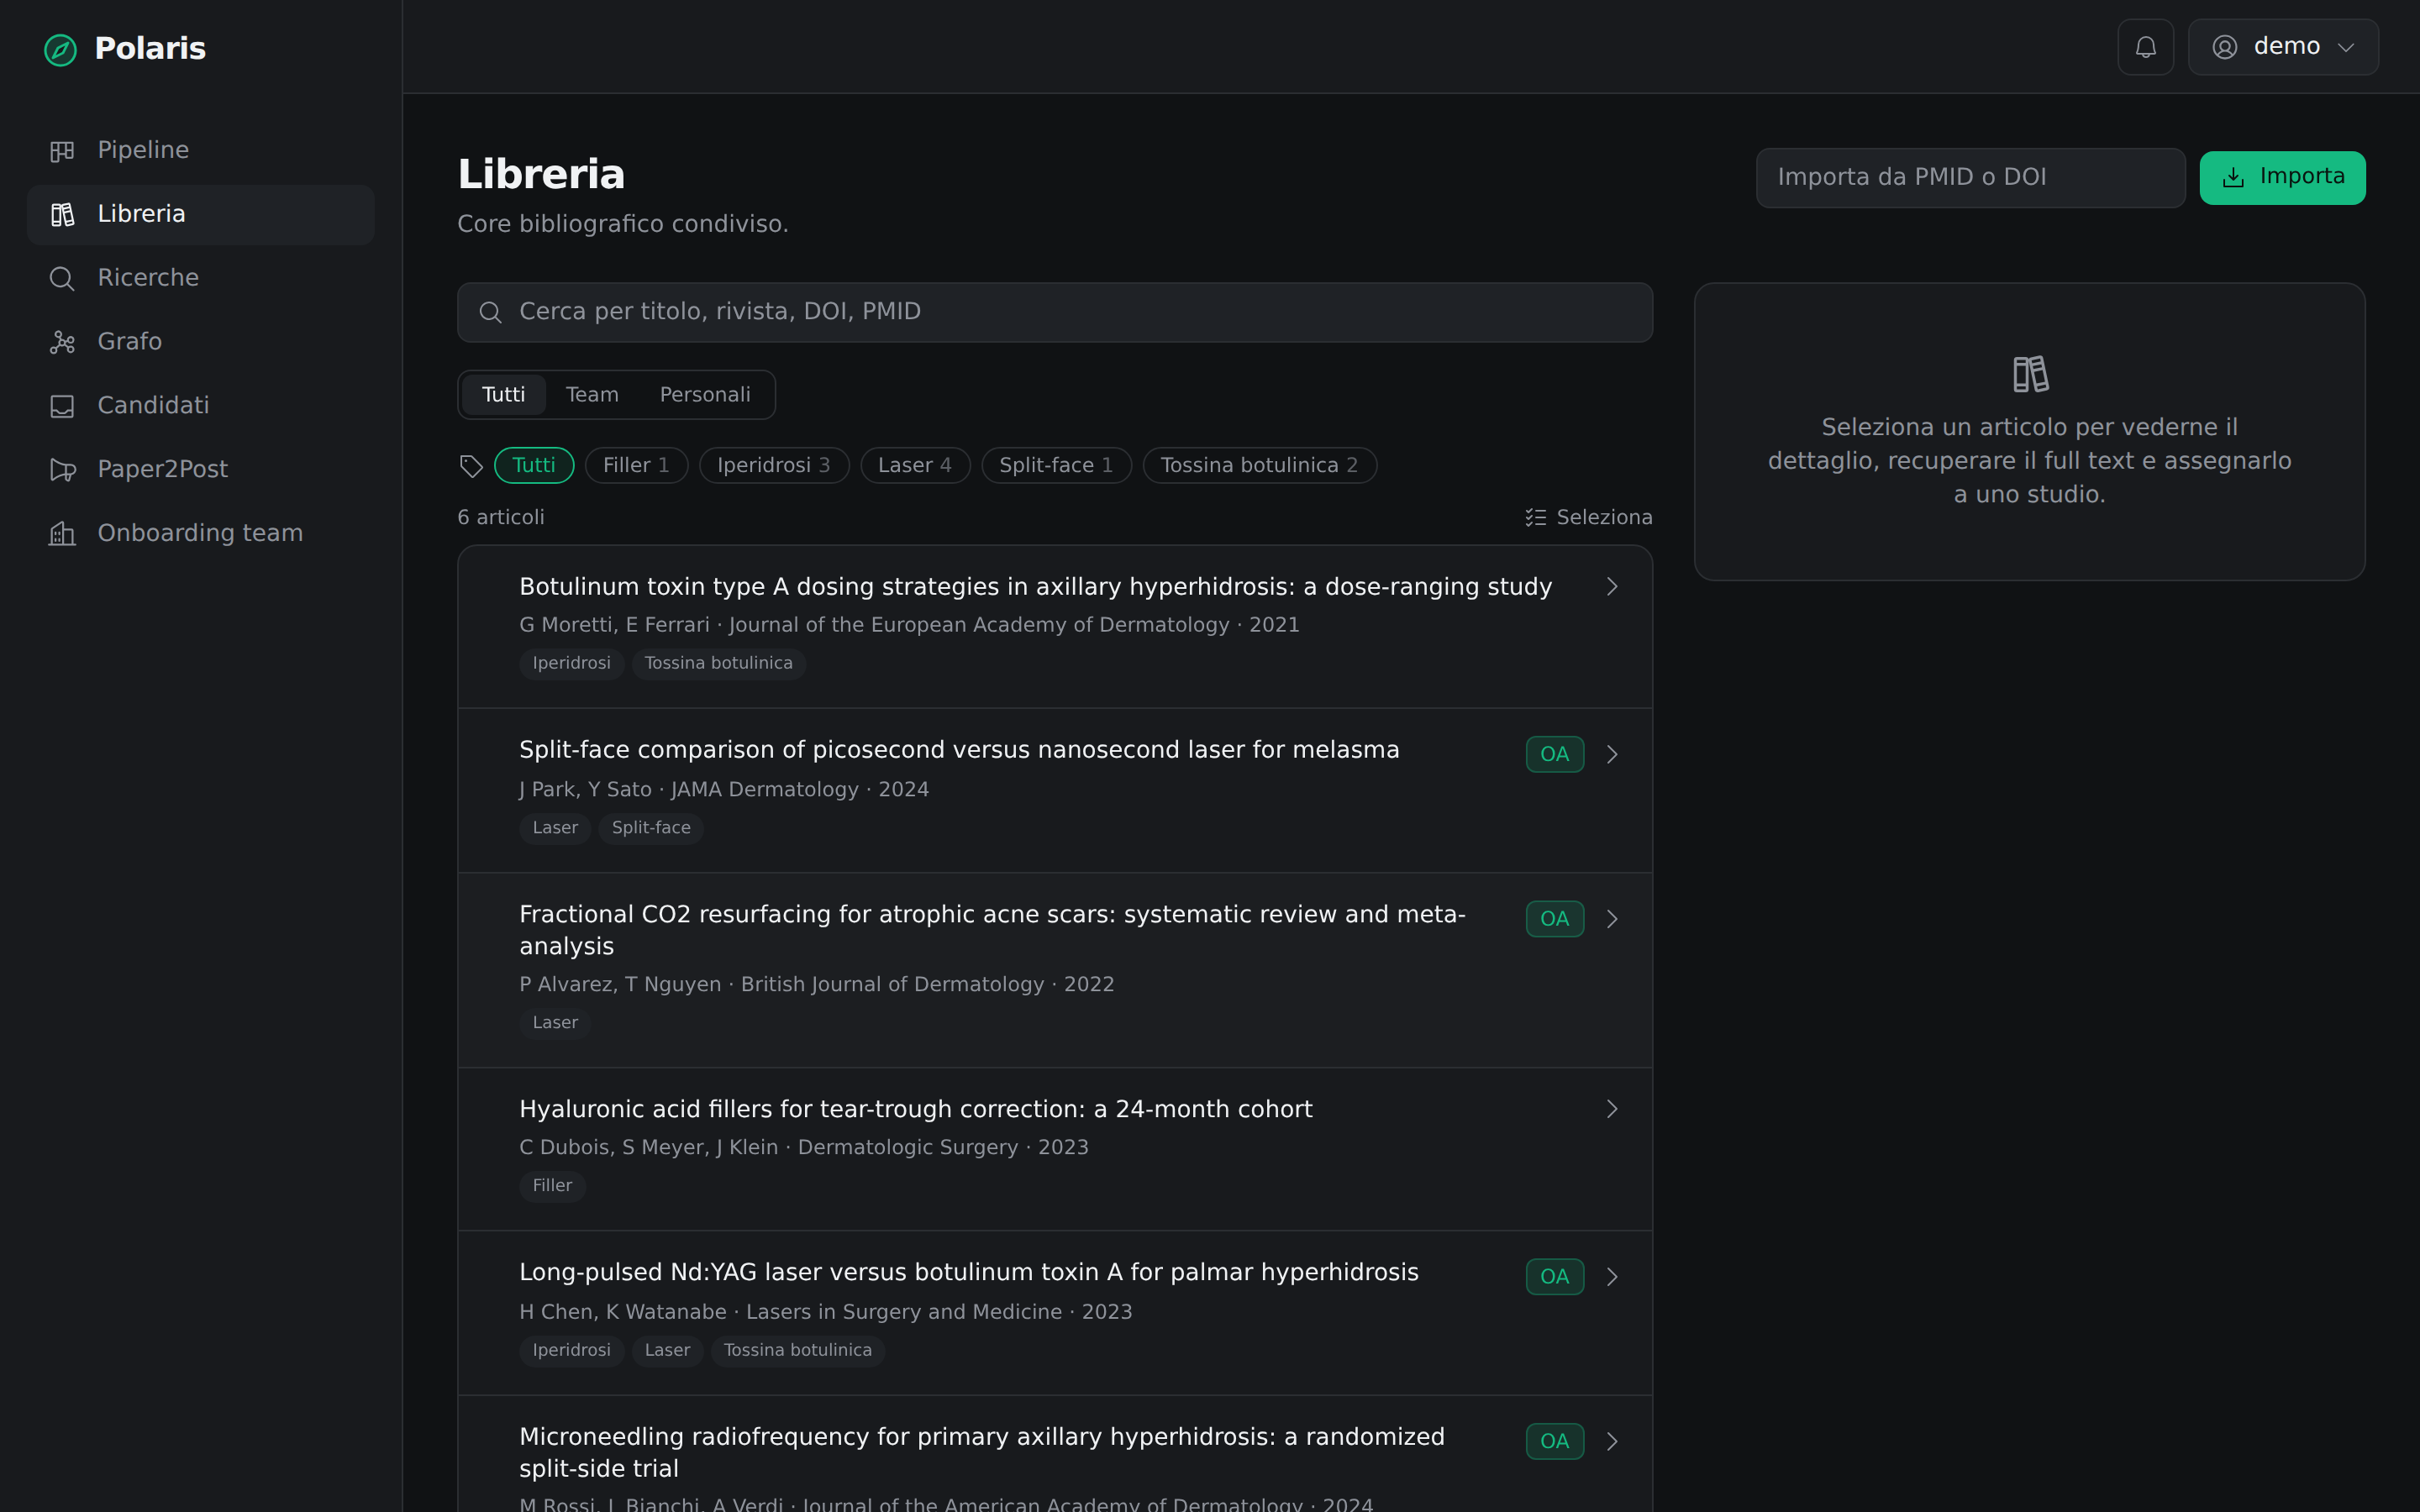Click the Paper2Post icon
Image resolution: width=2420 pixels, height=1512 pixels.
point(62,470)
